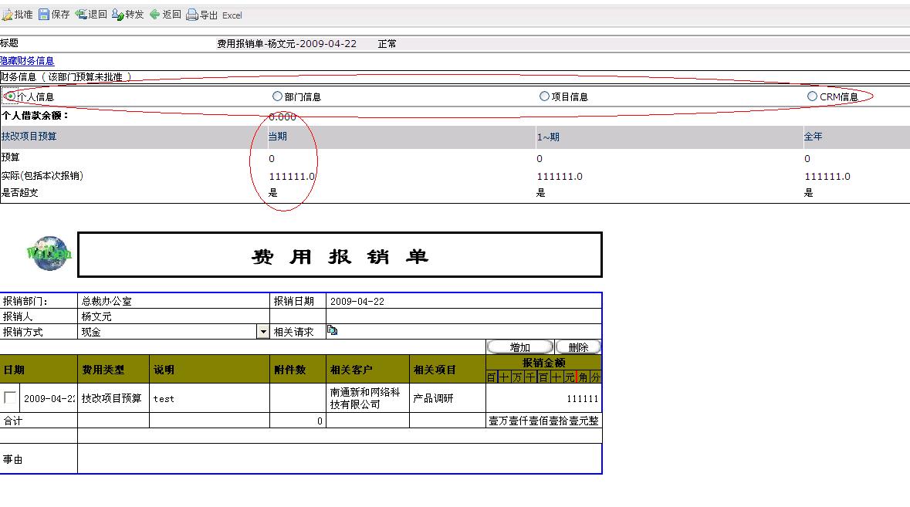Click the 1~期 column header
Image resolution: width=910 pixels, height=507 pixels.
tap(548, 137)
